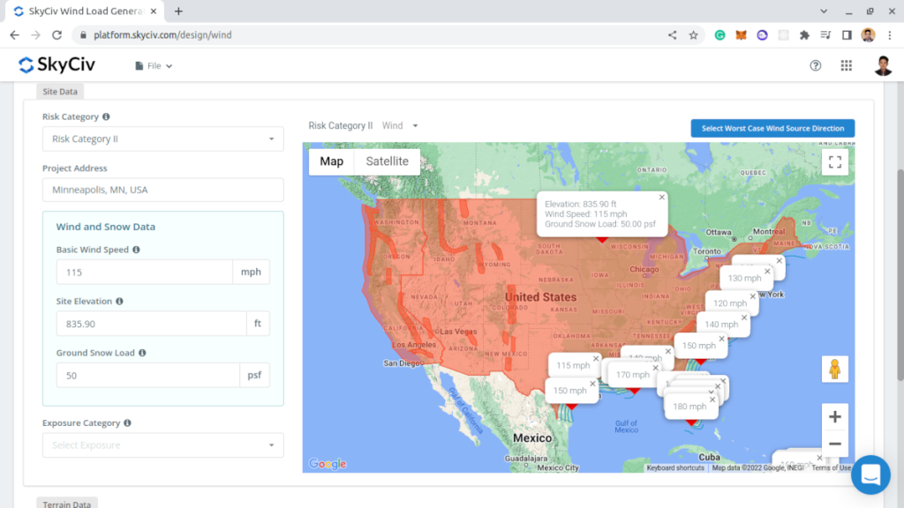Switch to Satellite map view
Screen dimensions: 904x508
[387, 161]
